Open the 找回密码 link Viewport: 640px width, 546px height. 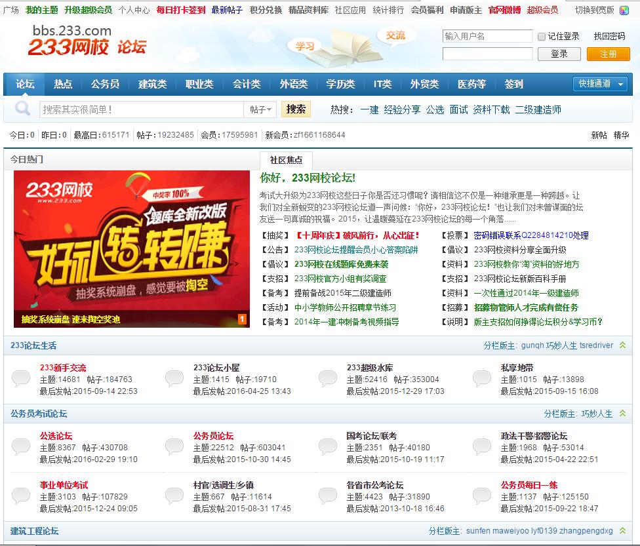609,36
